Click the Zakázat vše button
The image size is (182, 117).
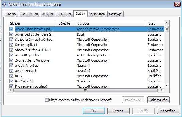[158, 100]
